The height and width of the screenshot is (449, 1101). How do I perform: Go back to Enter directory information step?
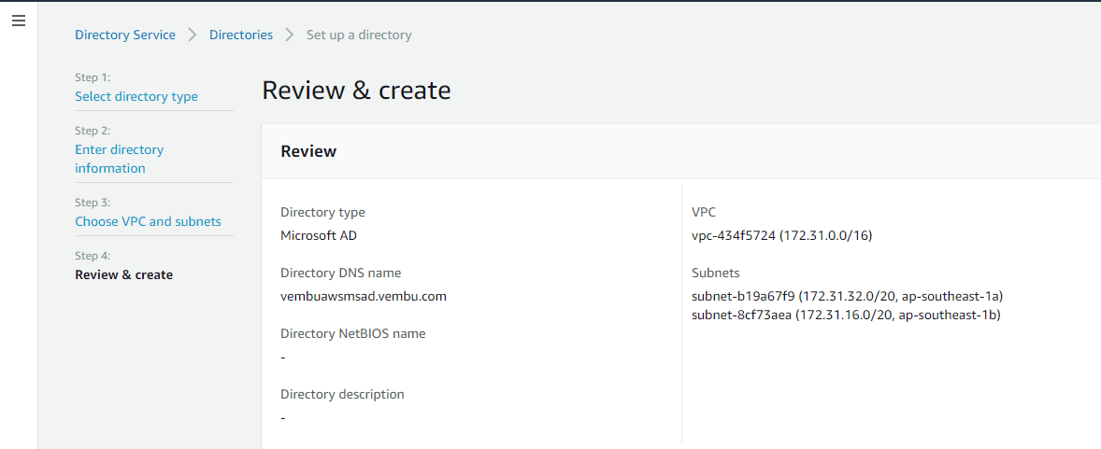120,159
